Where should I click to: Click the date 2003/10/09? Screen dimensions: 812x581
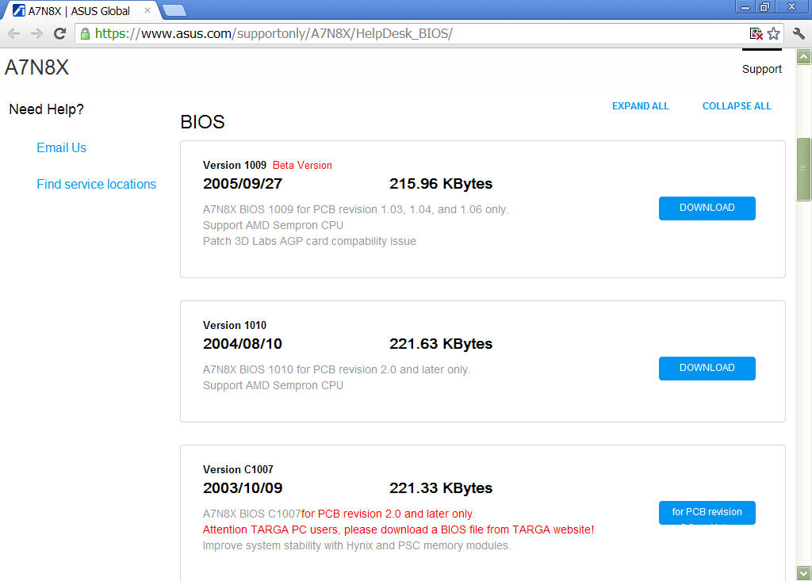click(x=243, y=488)
